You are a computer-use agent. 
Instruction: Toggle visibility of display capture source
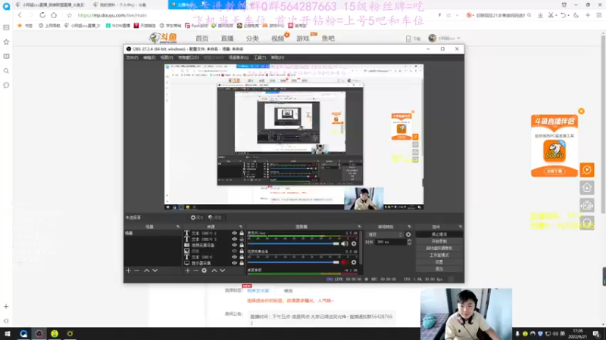(x=234, y=263)
